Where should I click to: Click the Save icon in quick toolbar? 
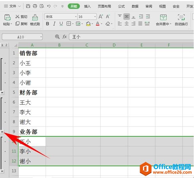pos(28,6)
